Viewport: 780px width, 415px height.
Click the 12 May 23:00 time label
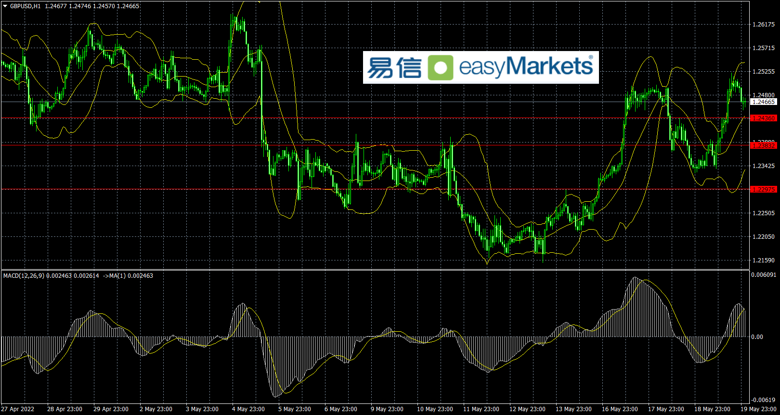point(527,409)
